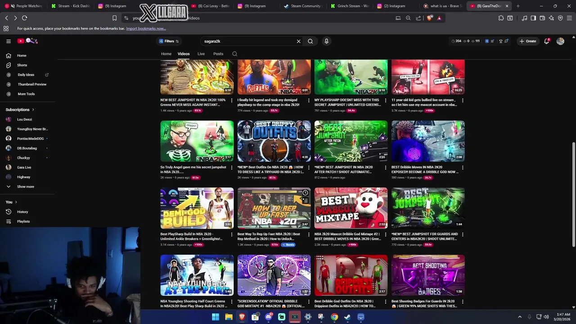The width and height of the screenshot is (576, 324).
Task: Open Google Chrome from the taskbar
Action: pos(334,317)
